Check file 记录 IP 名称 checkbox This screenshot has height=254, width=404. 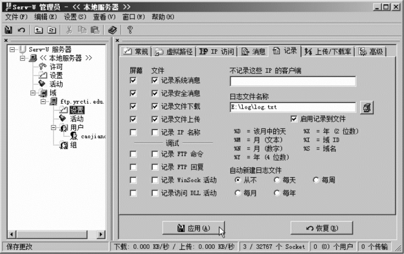click(154, 132)
